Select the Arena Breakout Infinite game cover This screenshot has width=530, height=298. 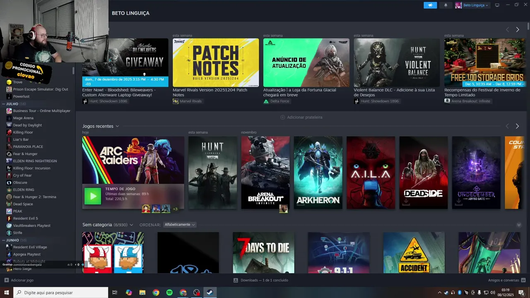[265, 173]
